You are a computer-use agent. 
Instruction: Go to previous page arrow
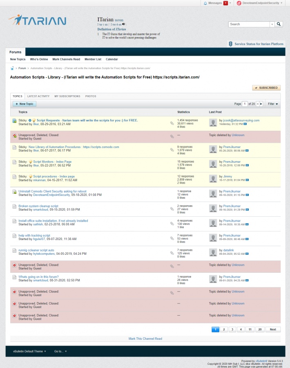pyautogui.click(x=258, y=104)
